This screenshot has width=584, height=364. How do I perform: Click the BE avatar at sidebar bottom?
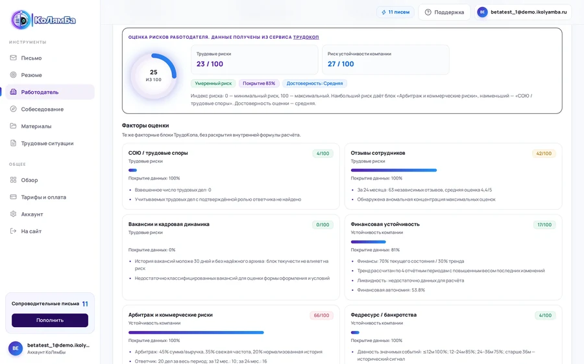pyautogui.click(x=16, y=348)
